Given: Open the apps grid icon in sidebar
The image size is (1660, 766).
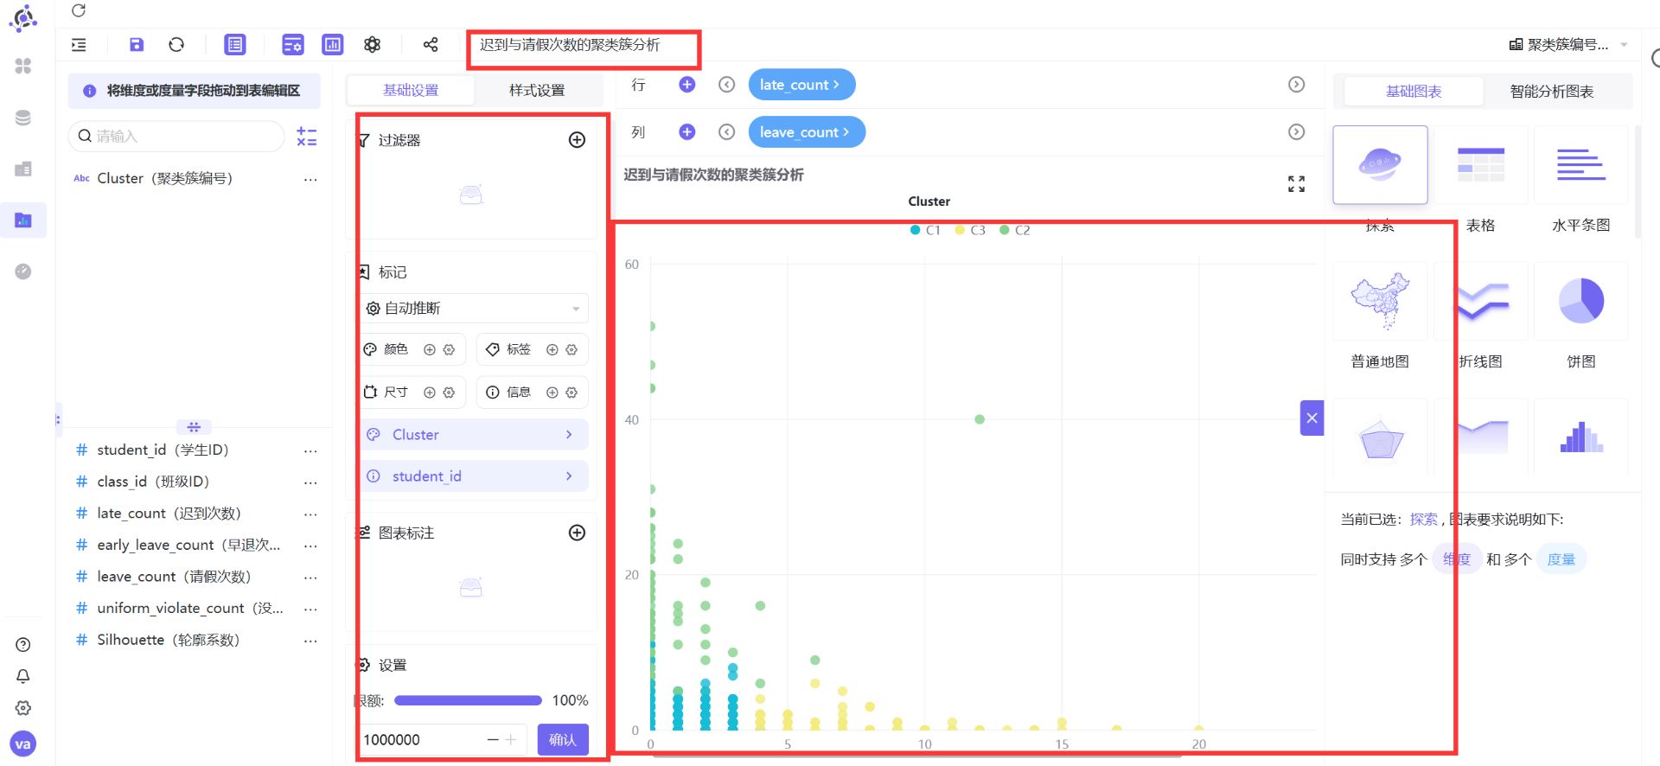Looking at the screenshot, I should click(x=23, y=66).
